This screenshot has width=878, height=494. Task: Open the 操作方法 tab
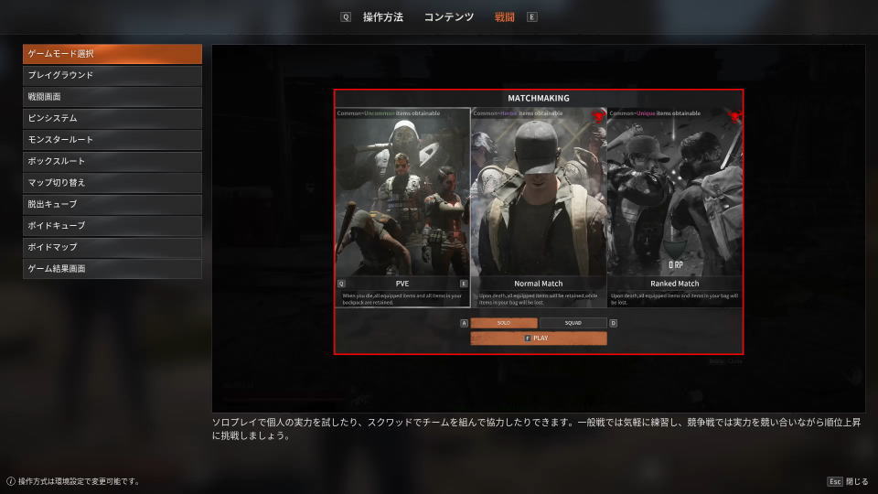pos(382,17)
